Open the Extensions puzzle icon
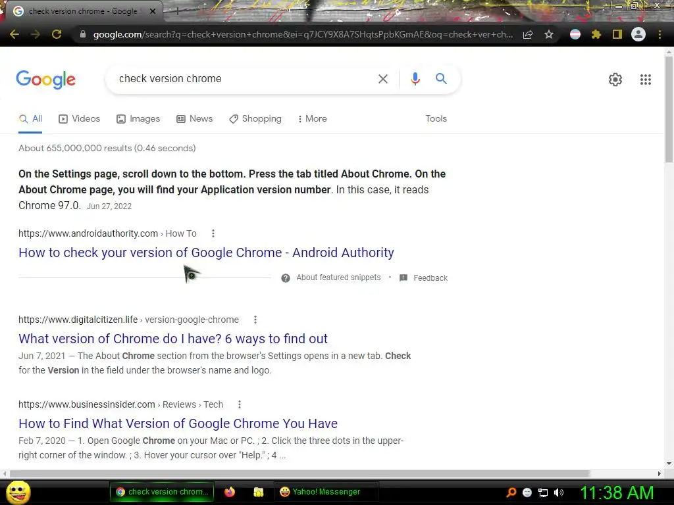Image resolution: width=674 pixels, height=505 pixels. [596, 34]
